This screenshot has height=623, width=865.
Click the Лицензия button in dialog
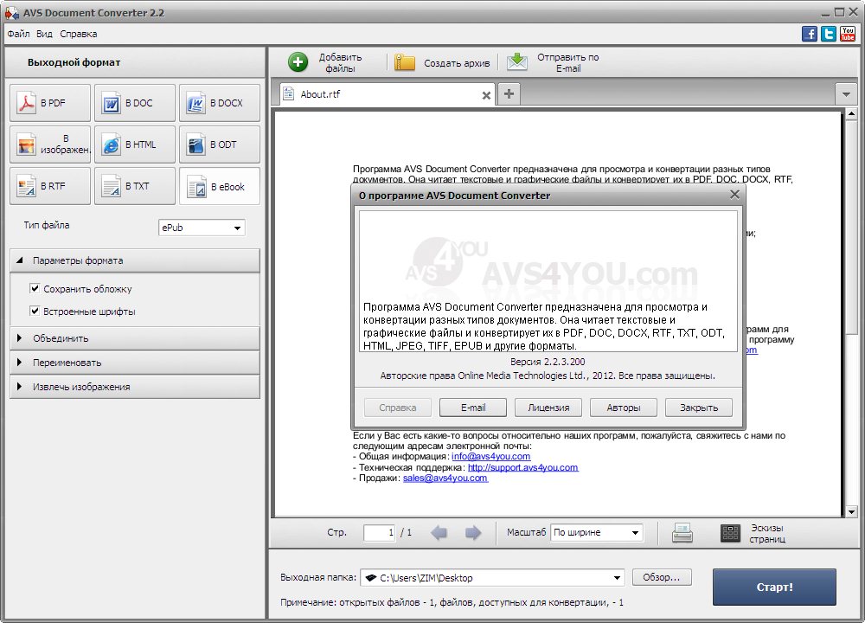click(548, 408)
